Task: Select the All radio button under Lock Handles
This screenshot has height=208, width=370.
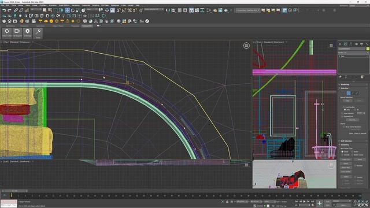Action: point(355,110)
